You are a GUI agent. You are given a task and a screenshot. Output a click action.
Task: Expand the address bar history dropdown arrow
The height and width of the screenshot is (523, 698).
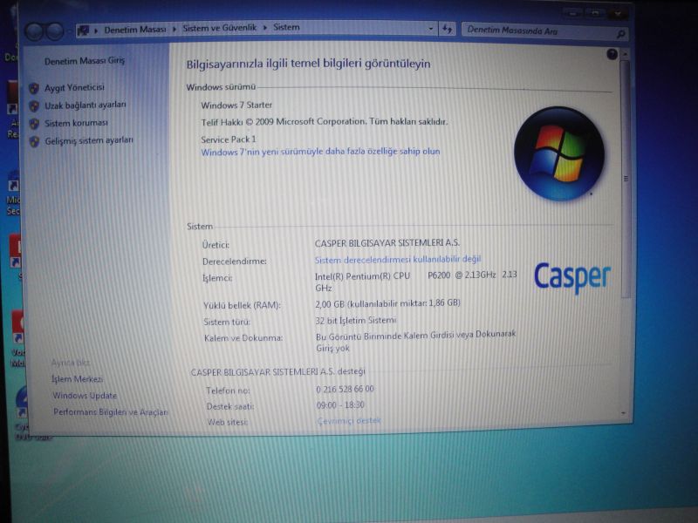tap(430, 29)
